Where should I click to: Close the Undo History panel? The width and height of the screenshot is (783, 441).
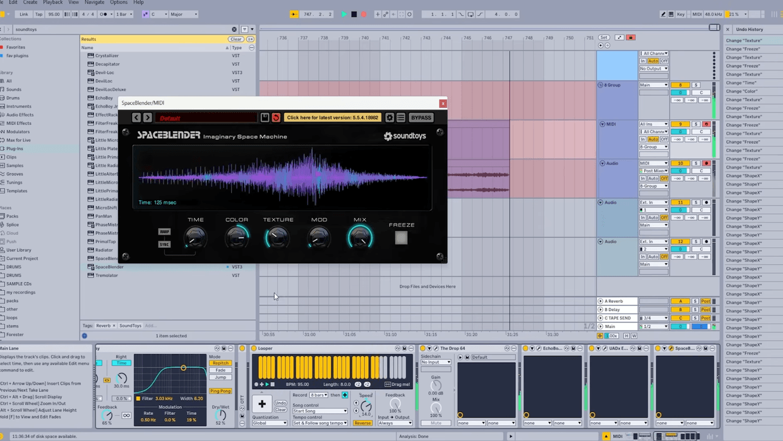[x=727, y=29]
